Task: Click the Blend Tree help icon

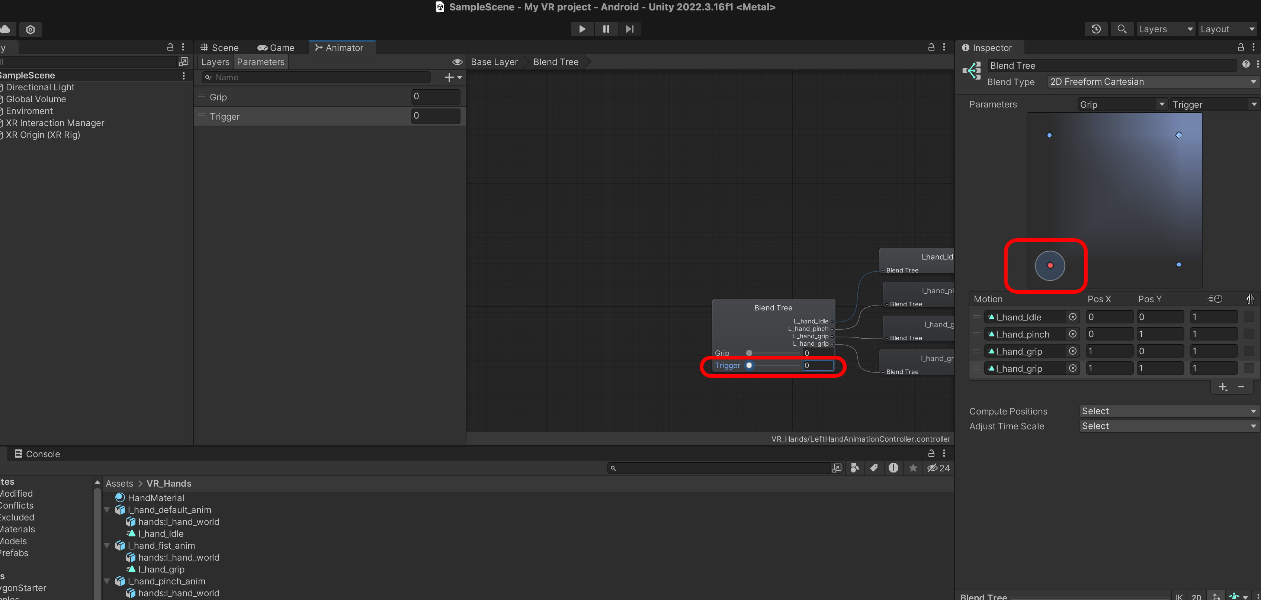Action: point(1246,65)
